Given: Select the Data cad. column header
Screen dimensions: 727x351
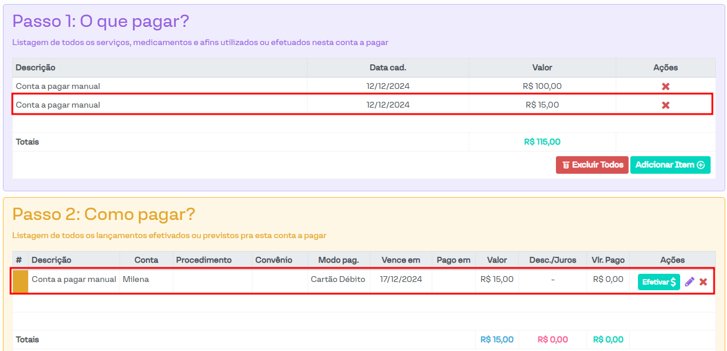Looking at the screenshot, I should coord(388,67).
